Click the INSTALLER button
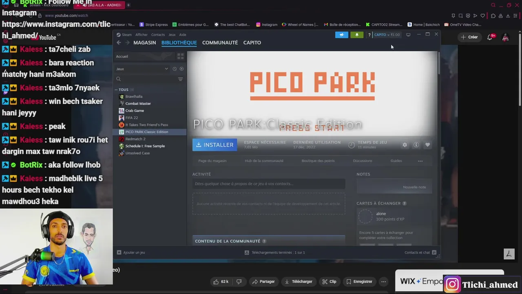 click(215, 145)
